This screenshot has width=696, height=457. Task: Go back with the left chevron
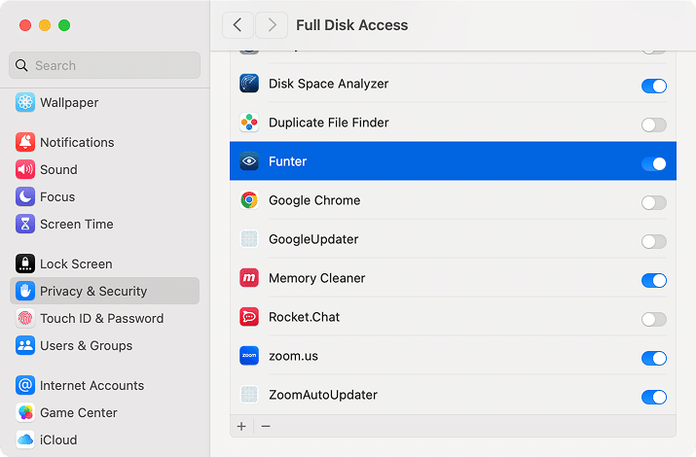coord(238,25)
